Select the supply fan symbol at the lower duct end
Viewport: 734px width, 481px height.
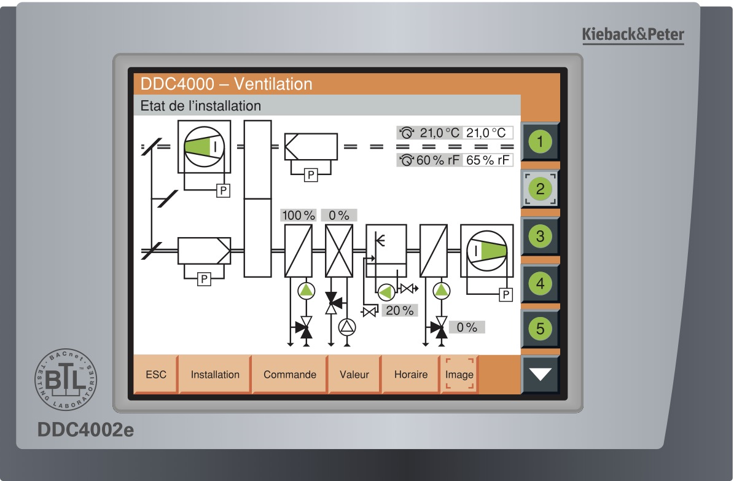pyautogui.click(x=487, y=251)
